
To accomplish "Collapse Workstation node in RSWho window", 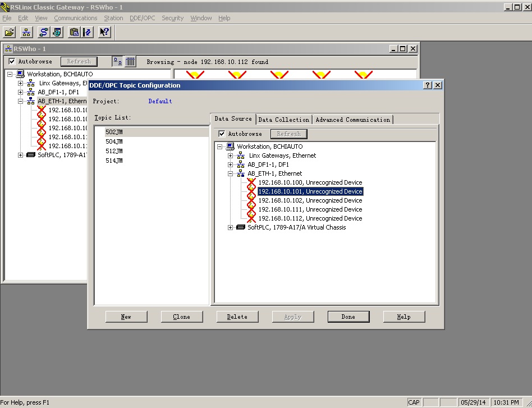I will [x=10, y=74].
